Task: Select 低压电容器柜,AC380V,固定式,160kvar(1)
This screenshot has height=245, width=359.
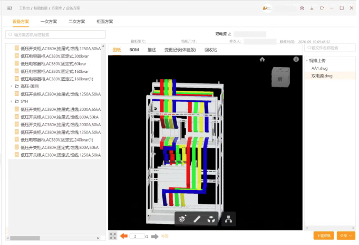Action: point(57,79)
